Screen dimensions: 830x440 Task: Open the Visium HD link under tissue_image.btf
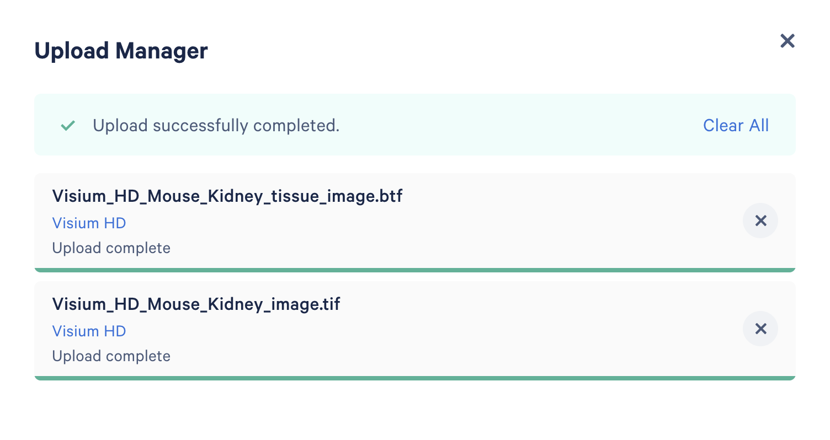click(89, 223)
